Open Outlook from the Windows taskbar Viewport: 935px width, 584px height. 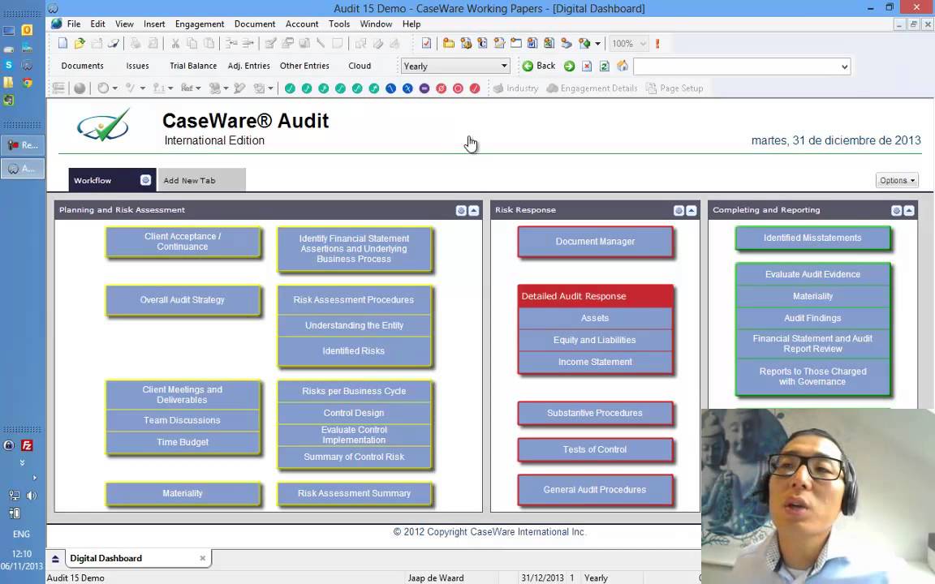(x=27, y=30)
